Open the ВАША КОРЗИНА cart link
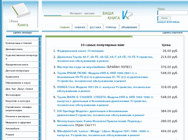Image resolution: width=188 pixels, height=140 pixels. (x=168, y=22)
